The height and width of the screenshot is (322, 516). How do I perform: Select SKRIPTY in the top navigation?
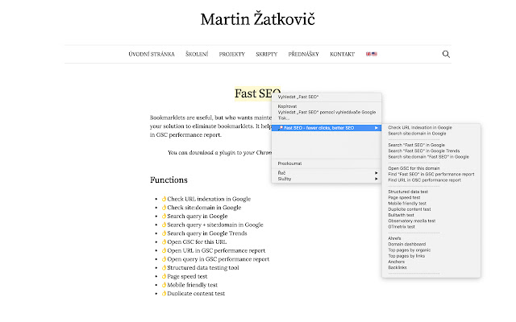click(267, 54)
